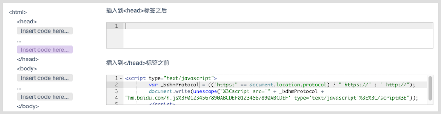The image size is (441, 114).
Task: Click the ellipsis between body insert slots
Action: [x=19, y=88]
